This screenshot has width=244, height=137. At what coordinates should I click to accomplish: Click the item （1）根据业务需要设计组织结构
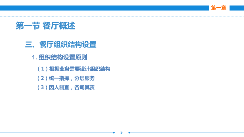[74, 69]
